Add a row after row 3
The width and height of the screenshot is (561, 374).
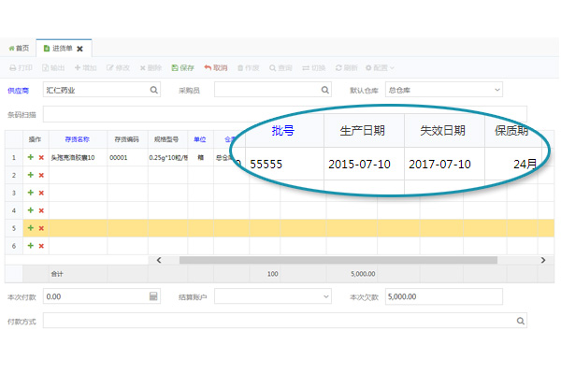[x=31, y=193]
